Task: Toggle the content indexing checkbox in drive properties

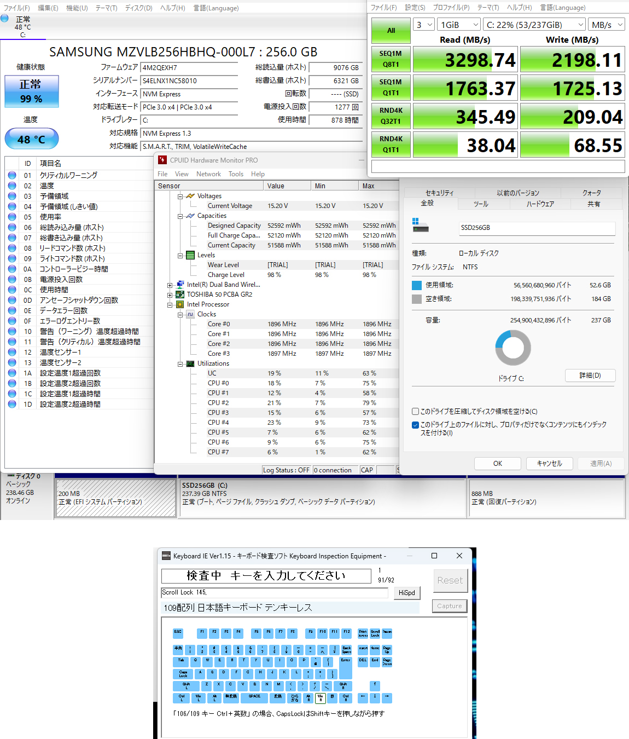Action: pos(415,425)
